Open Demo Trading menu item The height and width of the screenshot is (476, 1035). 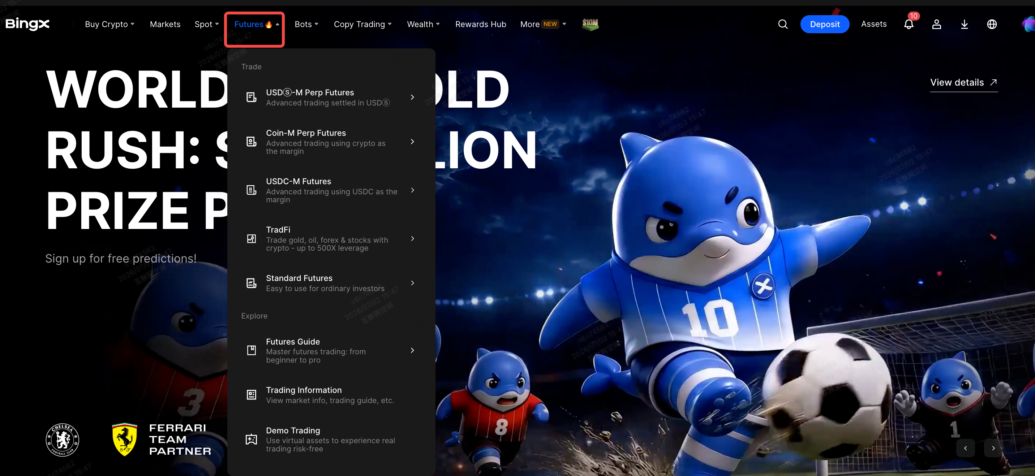pos(331,439)
